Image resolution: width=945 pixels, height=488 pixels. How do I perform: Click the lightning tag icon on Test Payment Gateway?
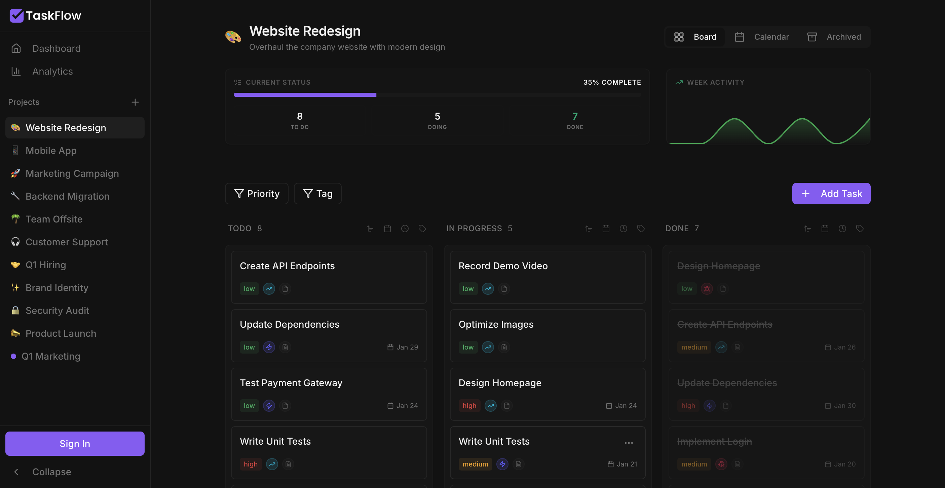coord(269,406)
